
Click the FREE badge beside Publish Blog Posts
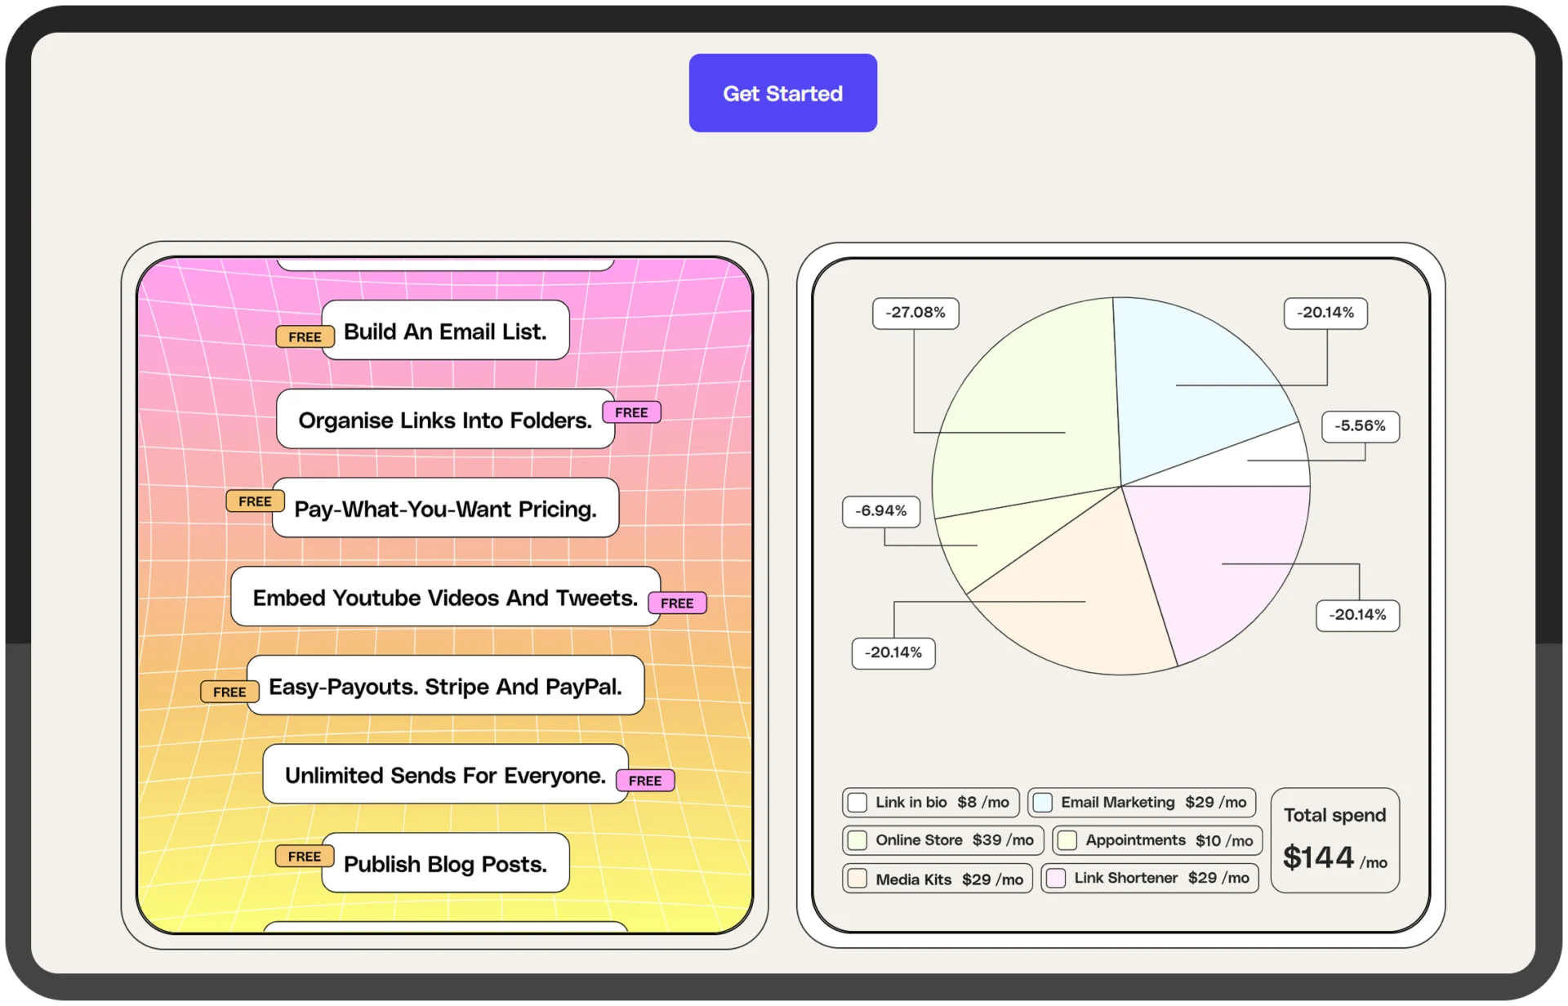click(x=305, y=856)
